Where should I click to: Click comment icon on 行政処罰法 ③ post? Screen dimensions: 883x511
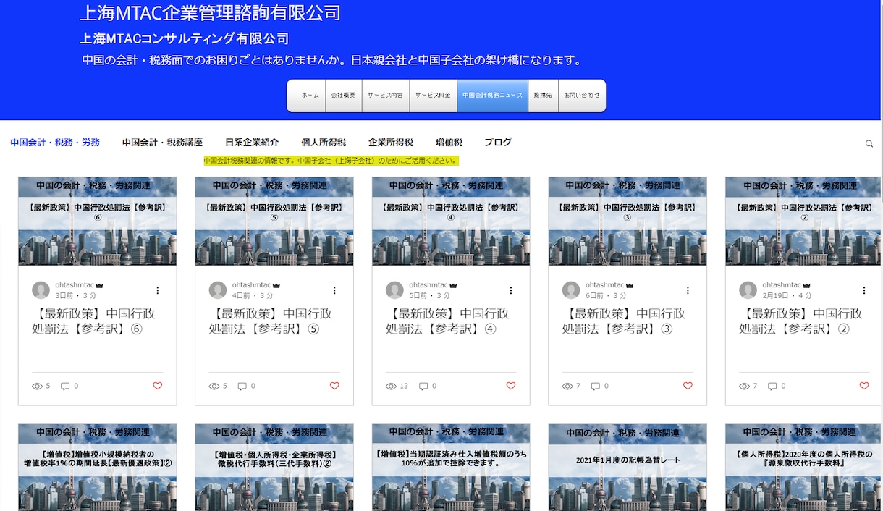click(595, 387)
